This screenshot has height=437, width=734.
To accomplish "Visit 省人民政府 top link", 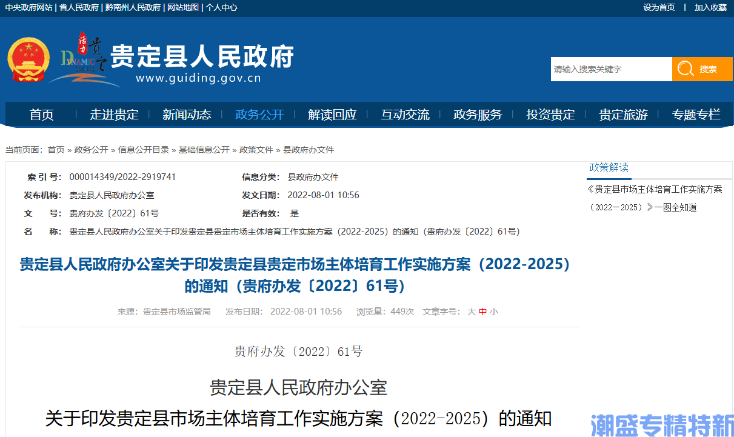I will (x=79, y=7).
